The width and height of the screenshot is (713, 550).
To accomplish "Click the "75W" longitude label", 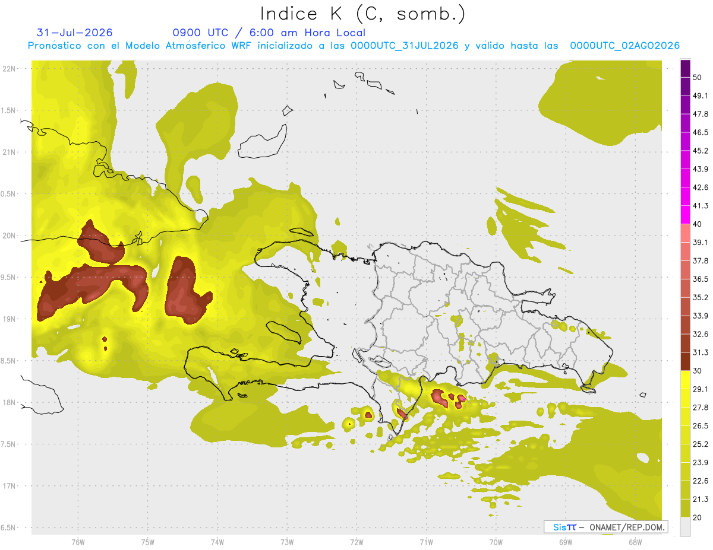I will tap(147, 542).
